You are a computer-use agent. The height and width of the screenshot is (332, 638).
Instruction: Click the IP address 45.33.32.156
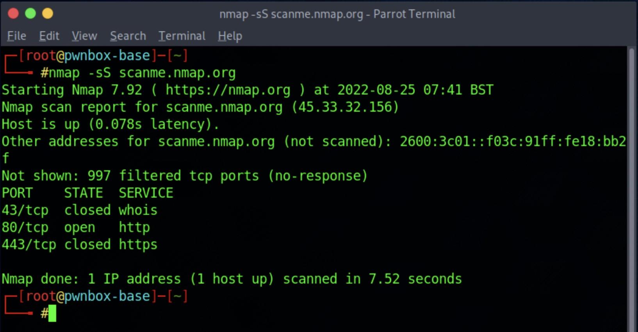pyautogui.click(x=345, y=107)
